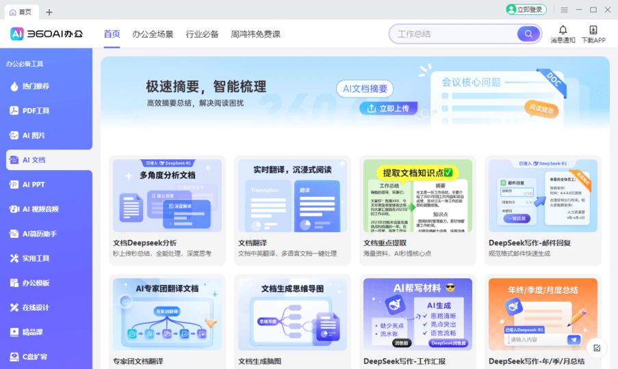Click the 实用工具 sidebar icon
The width and height of the screenshot is (618, 369).
pyautogui.click(x=14, y=258)
